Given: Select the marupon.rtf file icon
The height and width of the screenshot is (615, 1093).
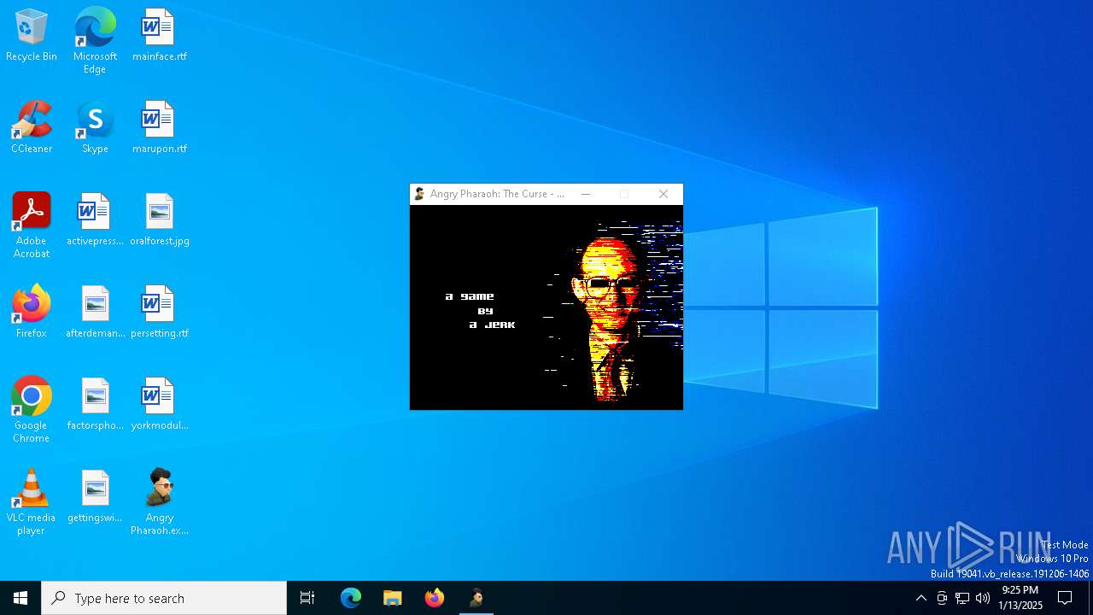Looking at the screenshot, I should pyautogui.click(x=159, y=128).
